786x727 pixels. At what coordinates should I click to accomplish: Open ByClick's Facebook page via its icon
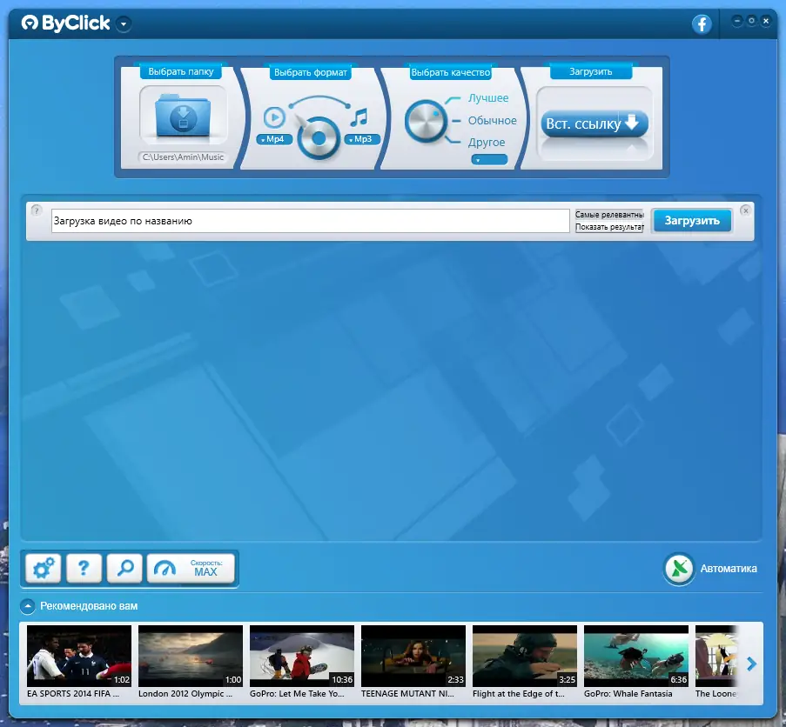point(702,24)
